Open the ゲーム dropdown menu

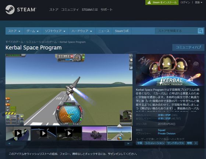[33, 31]
